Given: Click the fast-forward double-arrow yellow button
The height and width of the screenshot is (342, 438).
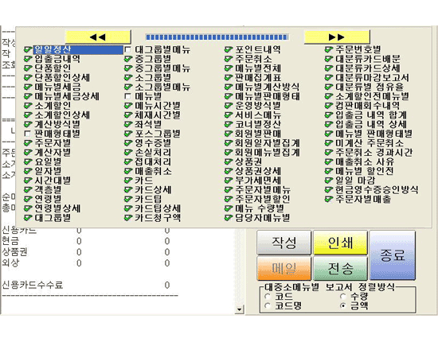Looking at the screenshot, I should [337, 37].
